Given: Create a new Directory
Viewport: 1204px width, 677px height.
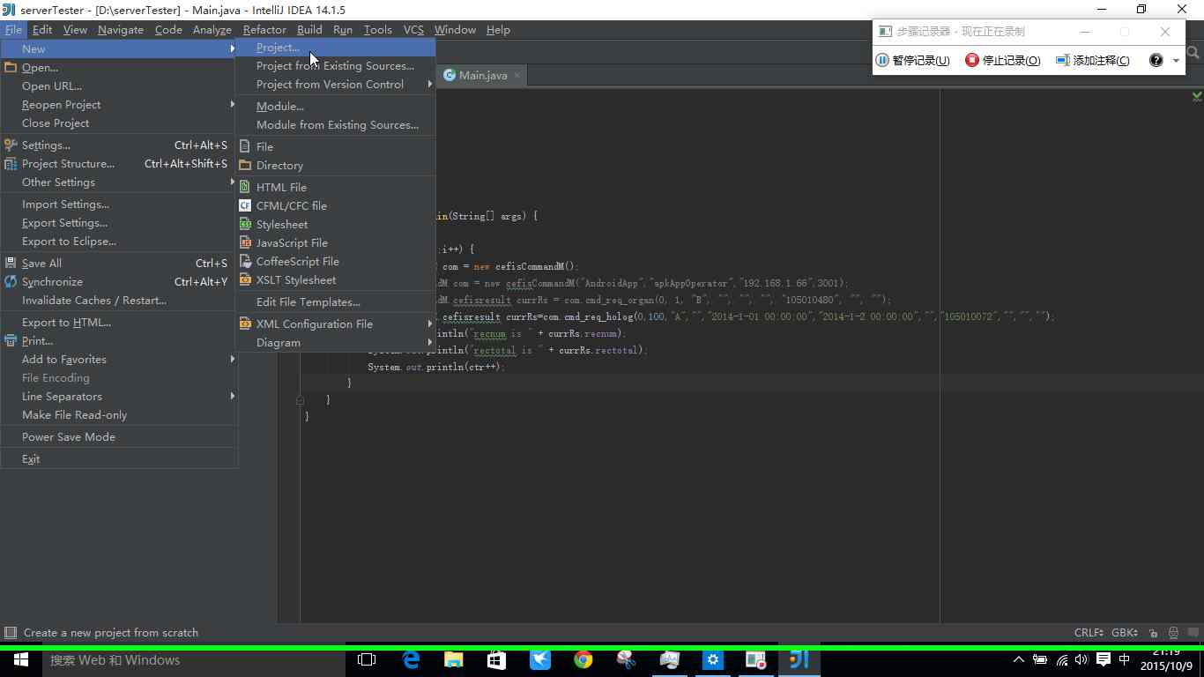Looking at the screenshot, I should [335, 166].
